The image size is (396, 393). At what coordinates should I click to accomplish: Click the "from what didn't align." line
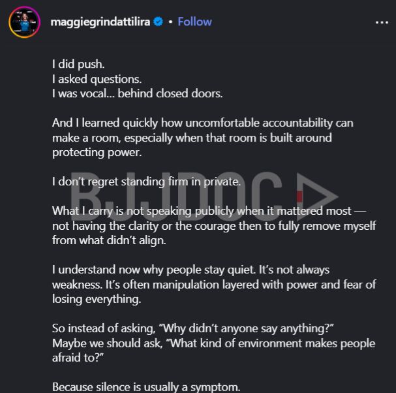click(x=110, y=240)
